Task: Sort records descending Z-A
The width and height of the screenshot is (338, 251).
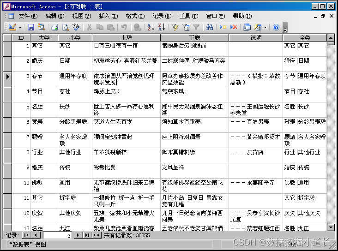Action: [x=162, y=27]
